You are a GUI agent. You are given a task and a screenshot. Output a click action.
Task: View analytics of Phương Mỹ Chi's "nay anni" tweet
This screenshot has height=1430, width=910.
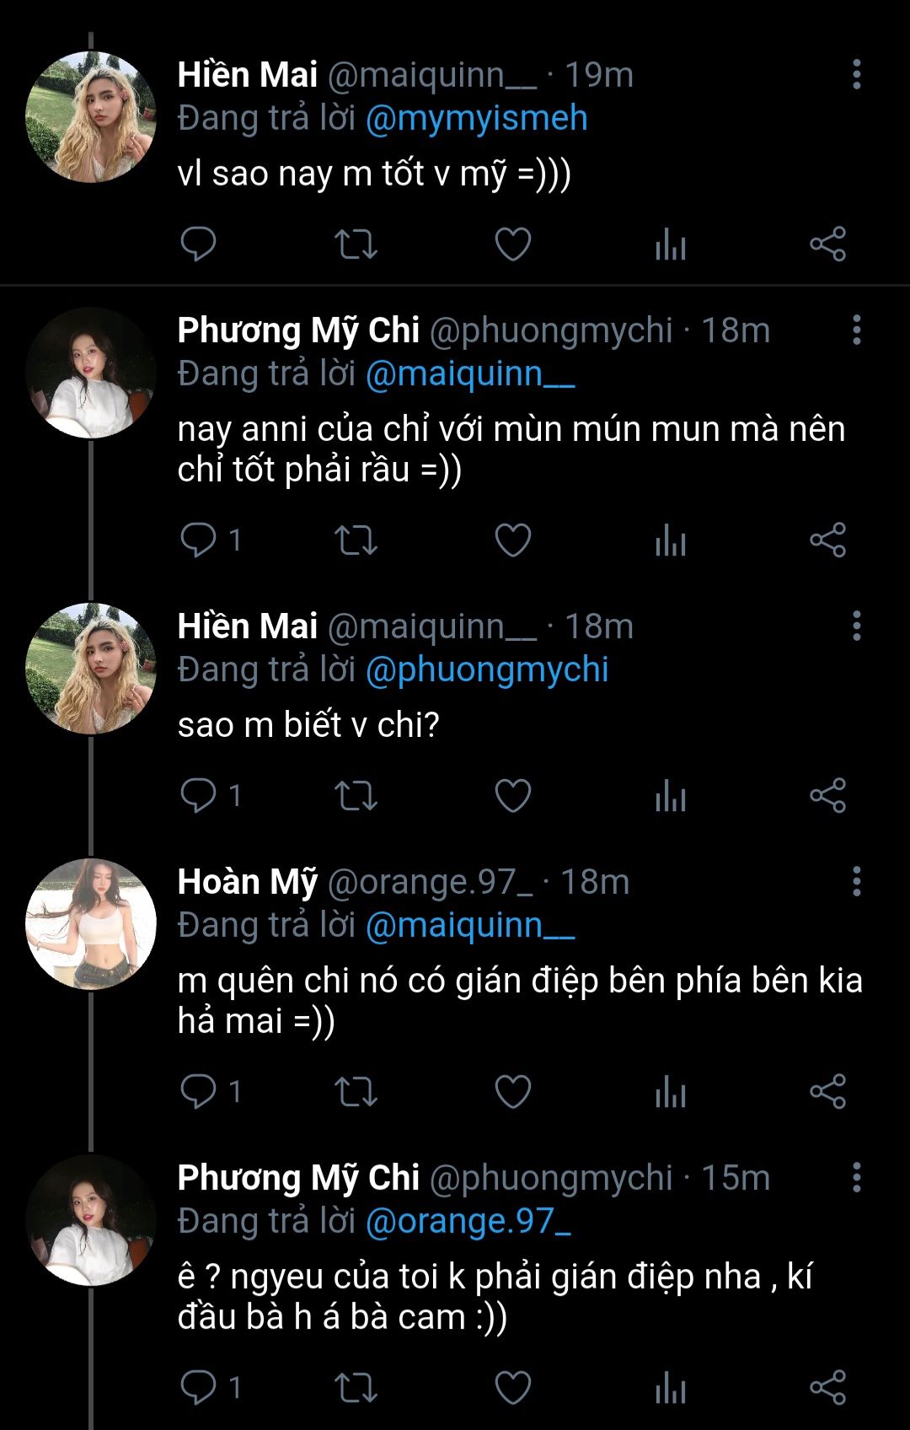[670, 540]
